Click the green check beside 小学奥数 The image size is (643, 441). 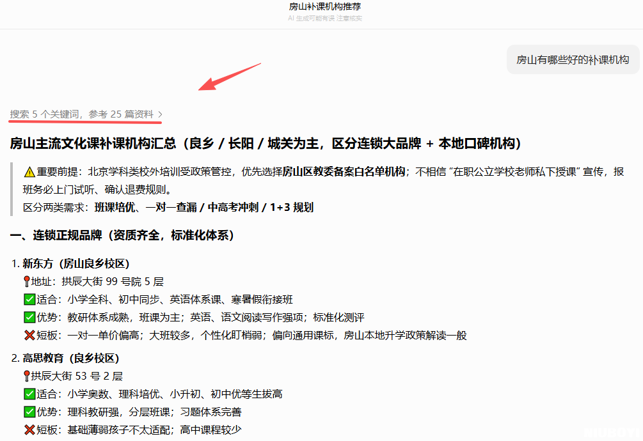point(29,394)
